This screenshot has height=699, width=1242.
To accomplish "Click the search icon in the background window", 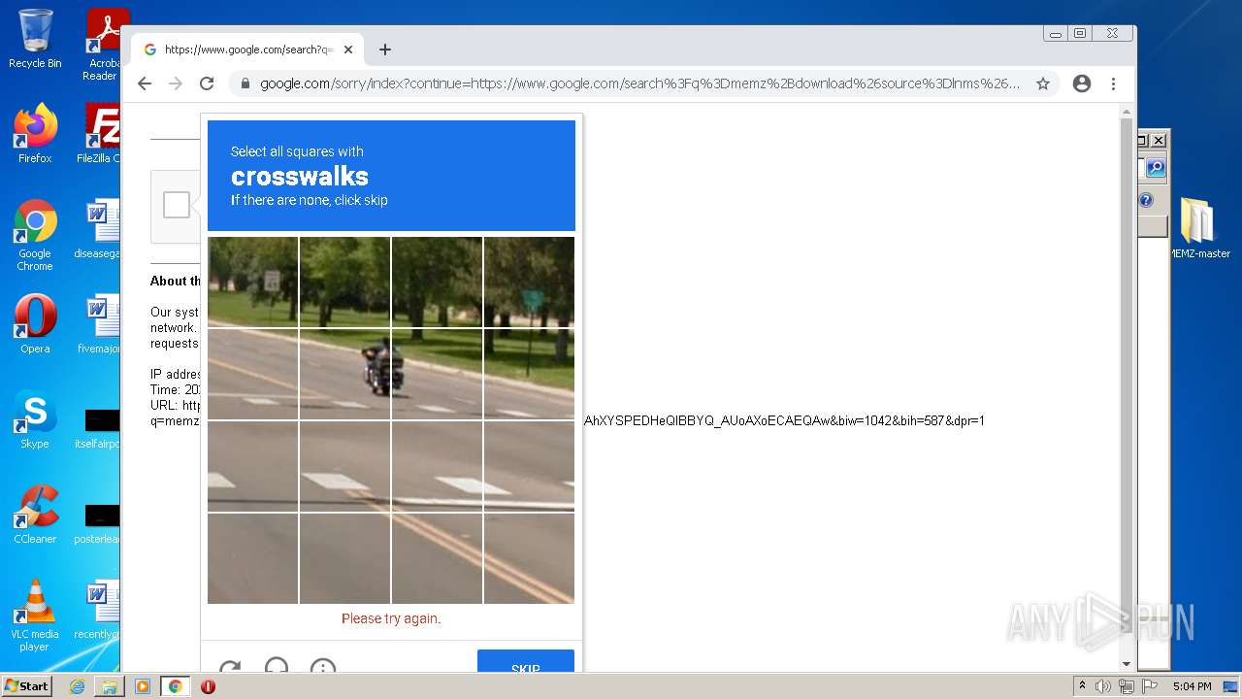I will pyautogui.click(x=1156, y=168).
